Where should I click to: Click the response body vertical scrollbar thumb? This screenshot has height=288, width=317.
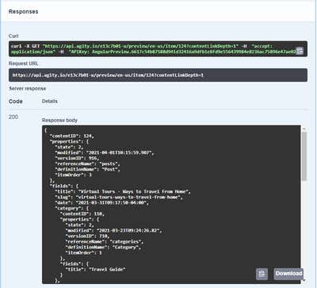(x=304, y=156)
